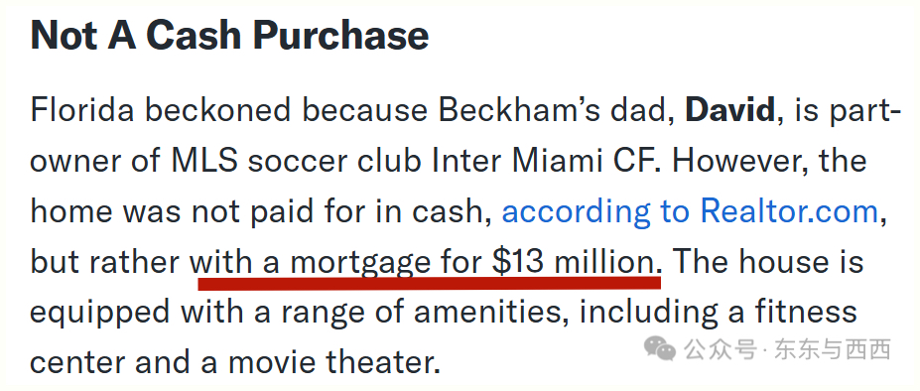Click the word 'beckoned' in the first line
Image resolution: width=920 pixels, height=391 pixels.
click(x=218, y=110)
